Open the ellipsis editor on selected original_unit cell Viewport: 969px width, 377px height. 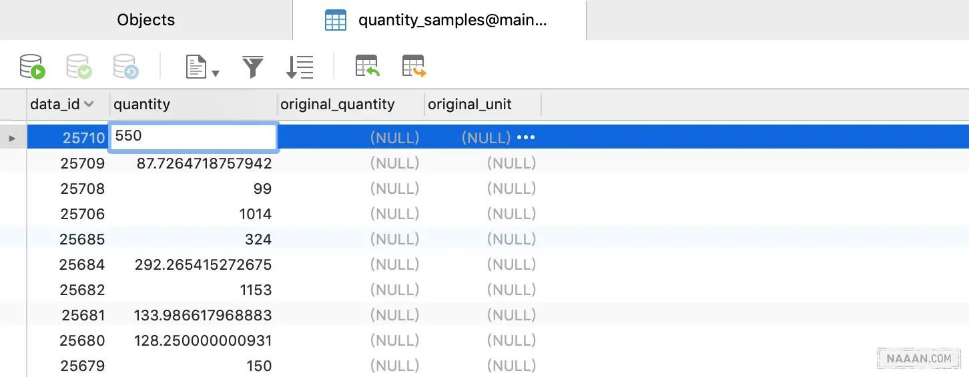(x=526, y=138)
